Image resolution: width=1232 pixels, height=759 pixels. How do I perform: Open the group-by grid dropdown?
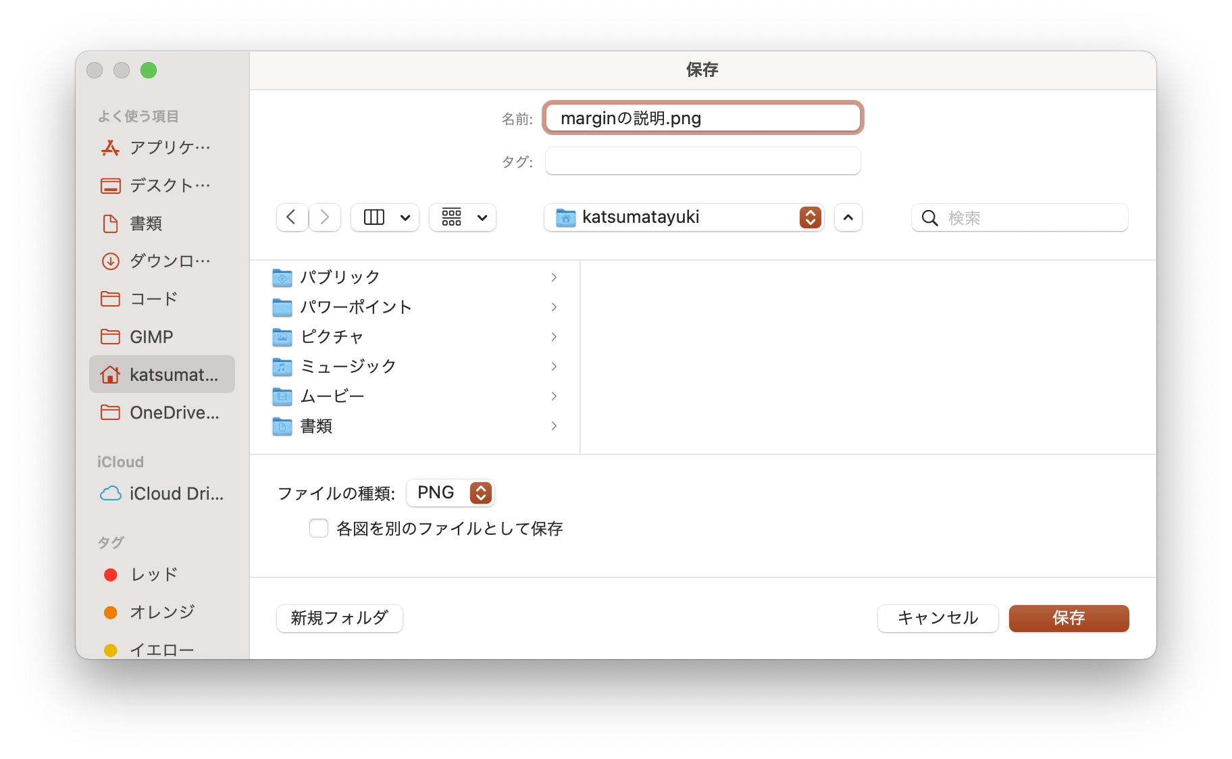[463, 217]
